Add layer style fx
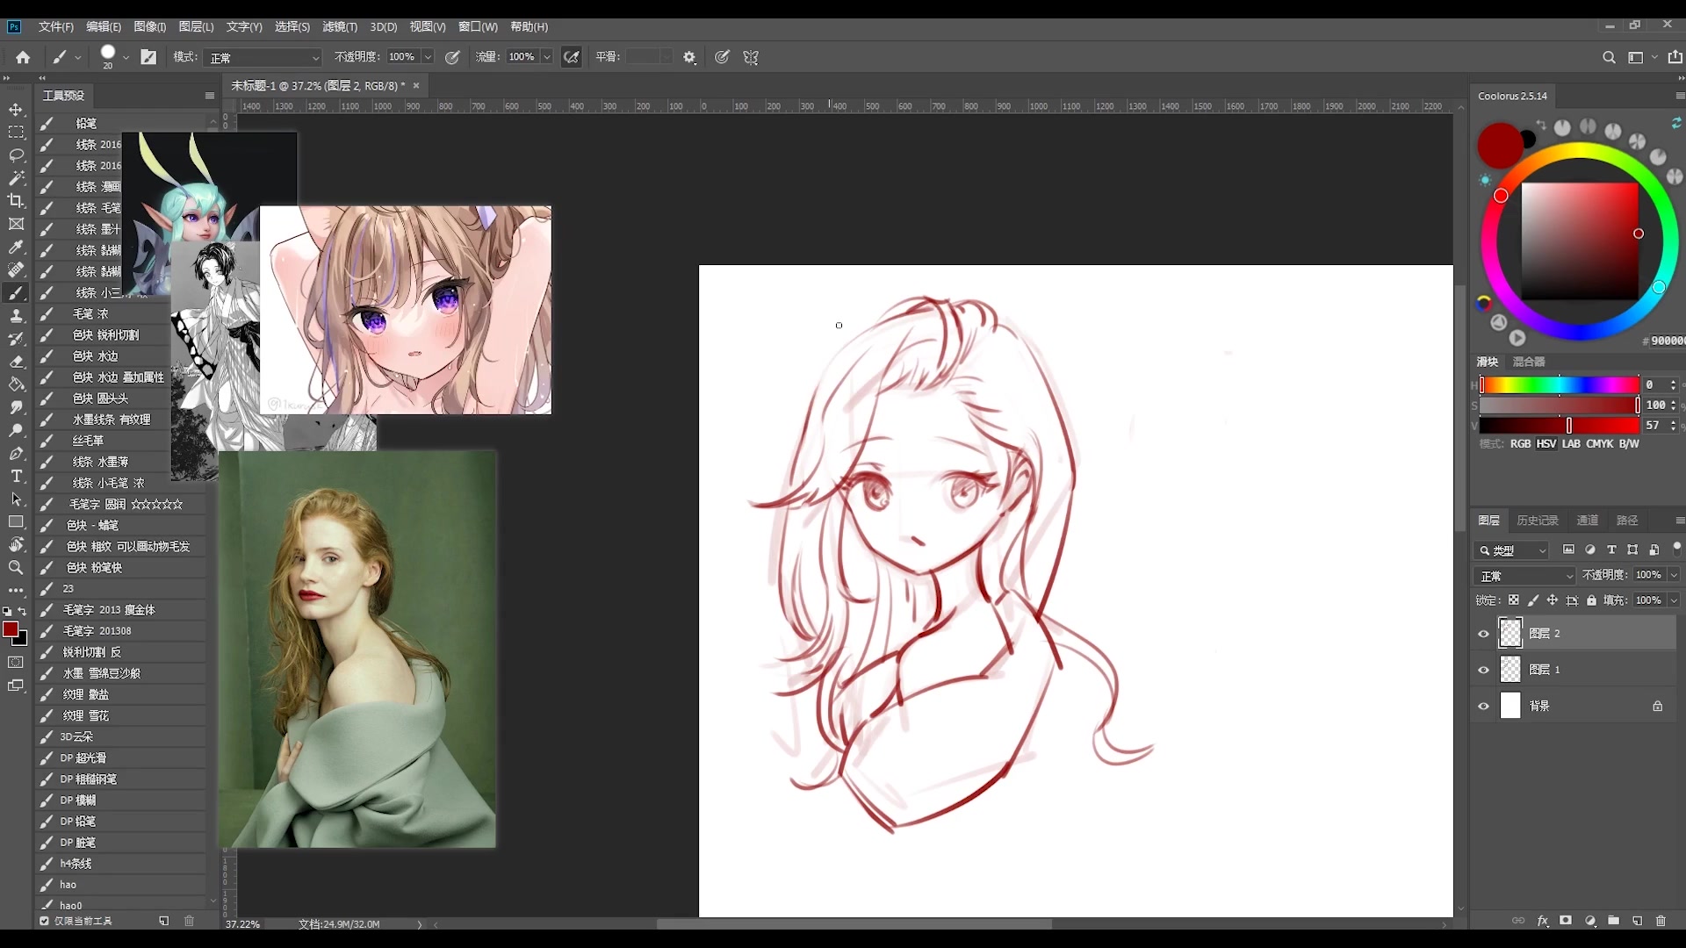 pyautogui.click(x=1543, y=921)
